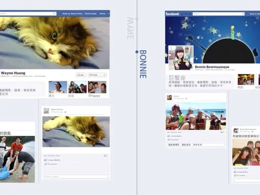Click the small avatar on Wayne Huang's cat post
The width and height of the screenshot is (260, 195).
pyautogui.click(x=46, y=111)
